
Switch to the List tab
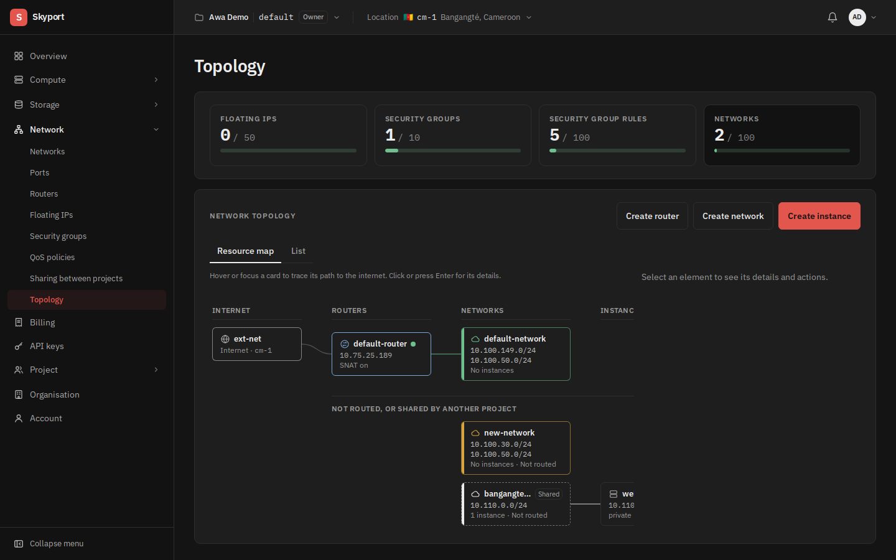[x=298, y=251]
